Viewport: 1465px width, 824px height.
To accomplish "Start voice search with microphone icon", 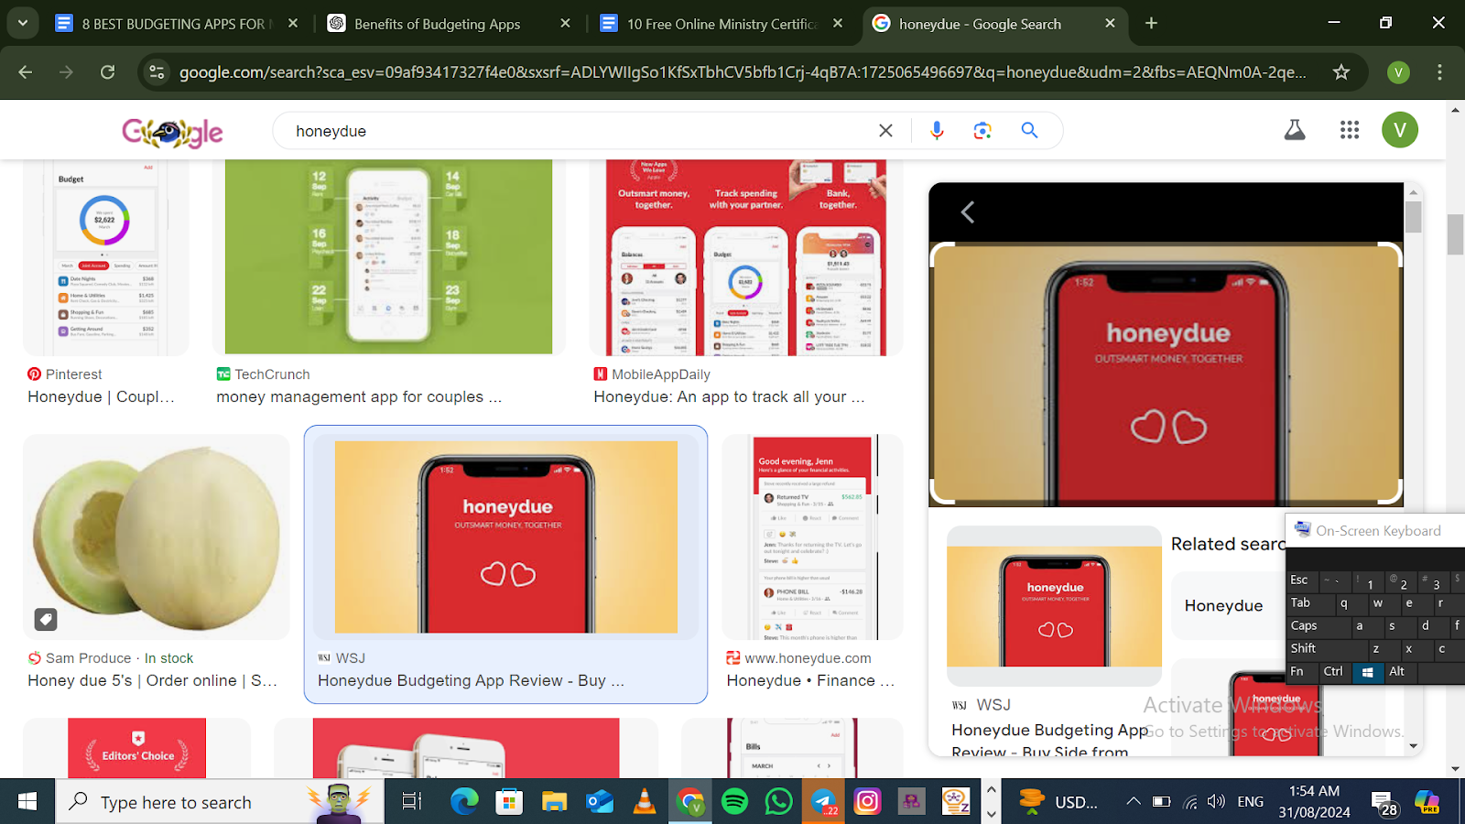I will click(937, 131).
